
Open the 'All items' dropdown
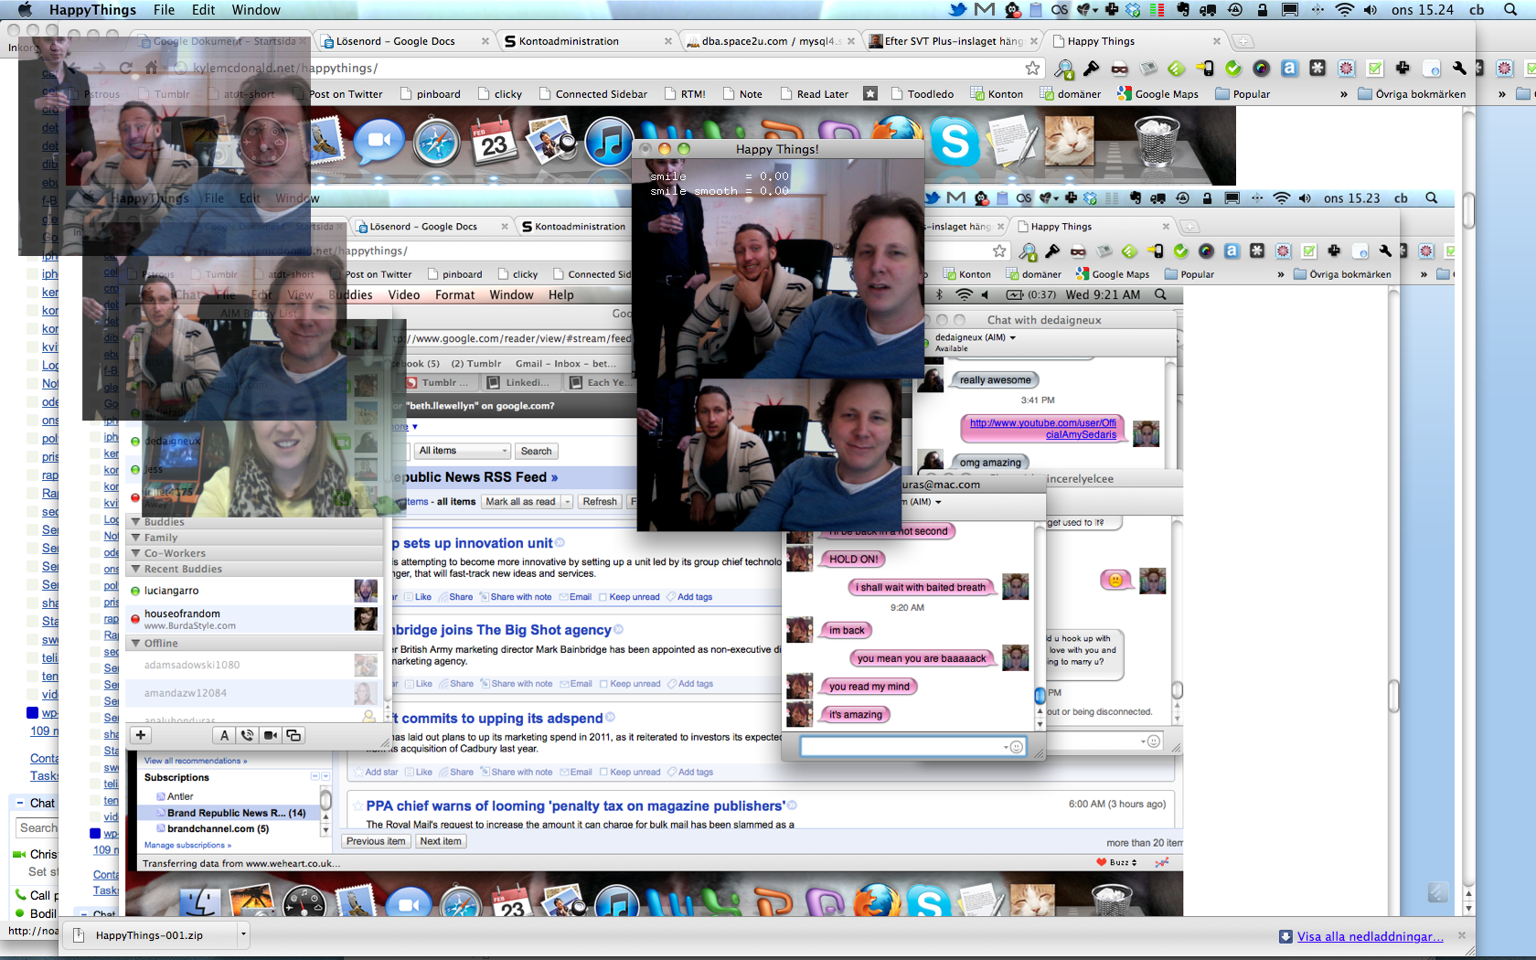click(463, 451)
